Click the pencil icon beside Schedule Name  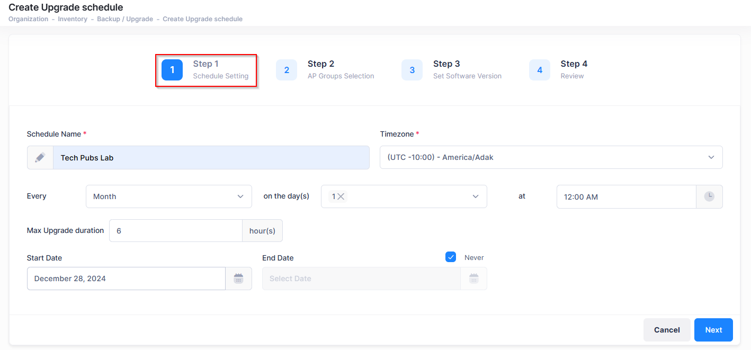click(x=40, y=158)
